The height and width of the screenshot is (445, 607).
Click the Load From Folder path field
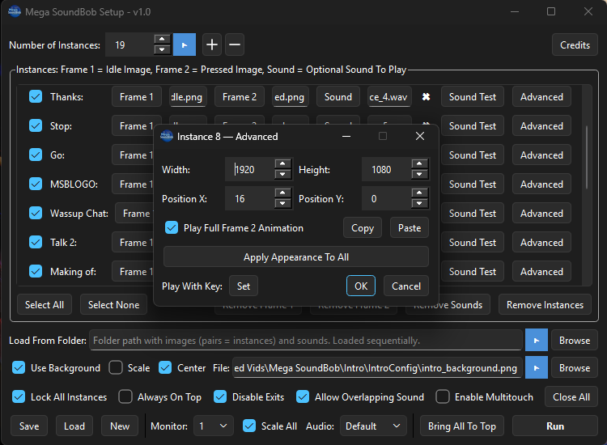point(306,341)
